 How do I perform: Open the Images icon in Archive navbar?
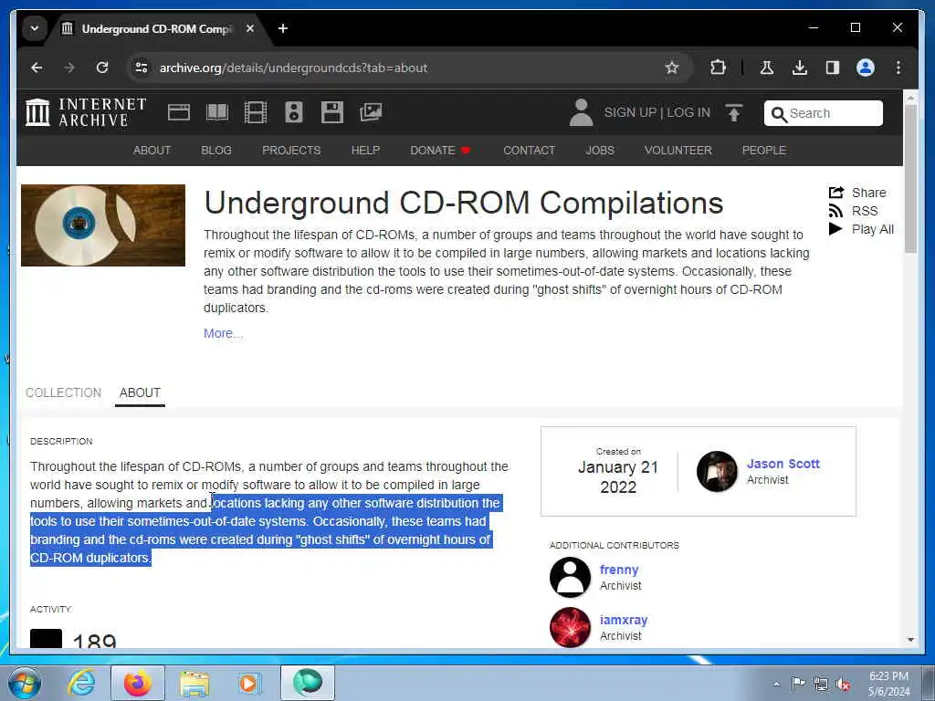pyautogui.click(x=371, y=112)
